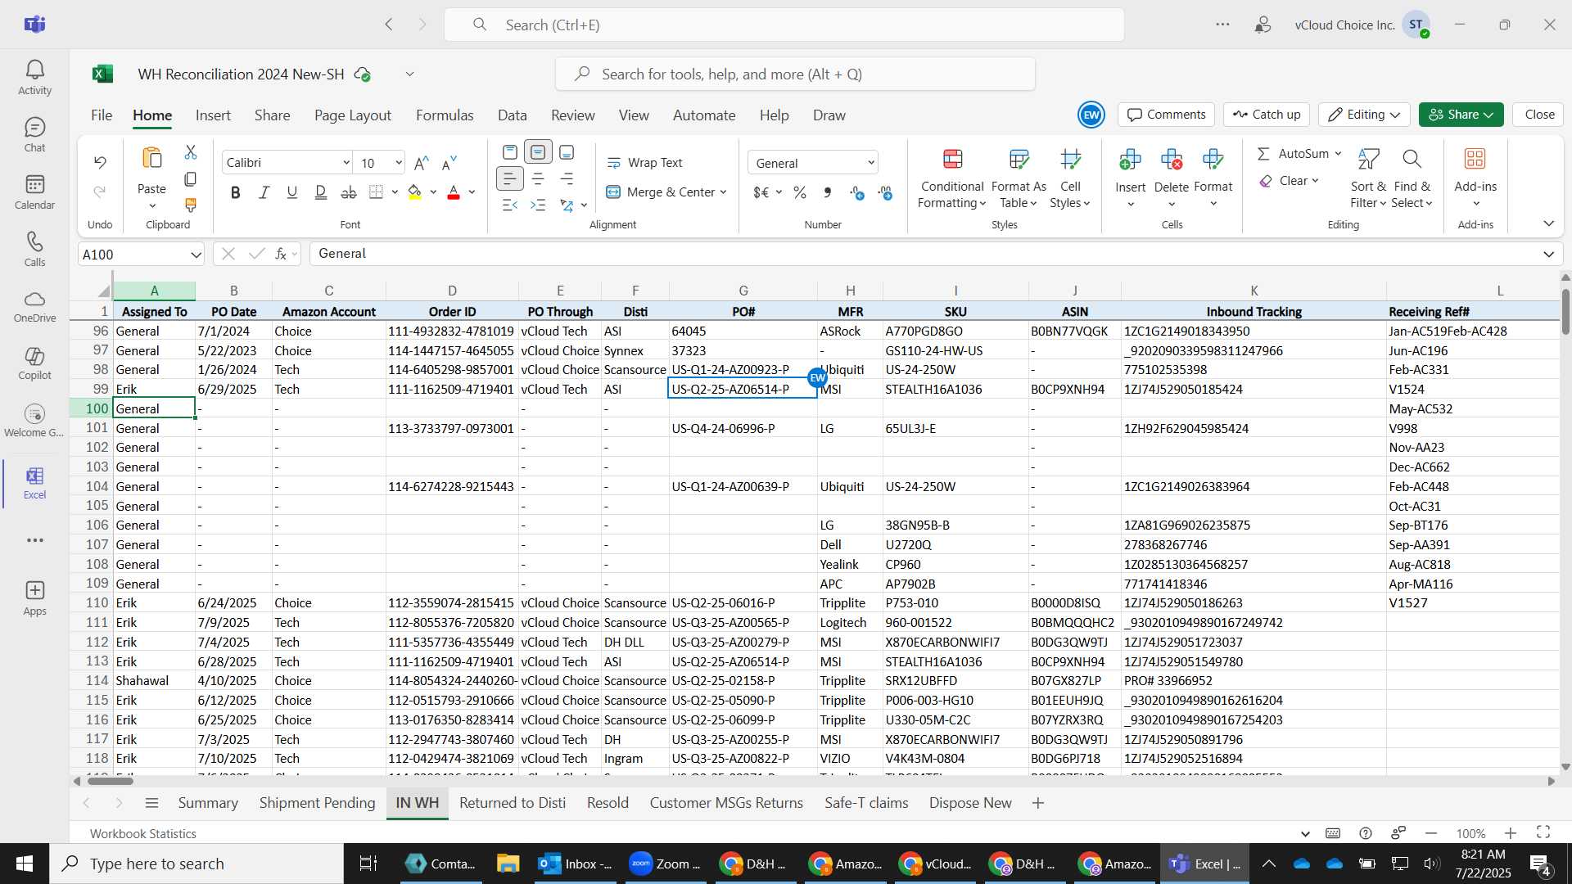The width and height of the screenshot is (1572, 884).
Task: Click zoom in plus control
Action: (x=1511, y=833)
